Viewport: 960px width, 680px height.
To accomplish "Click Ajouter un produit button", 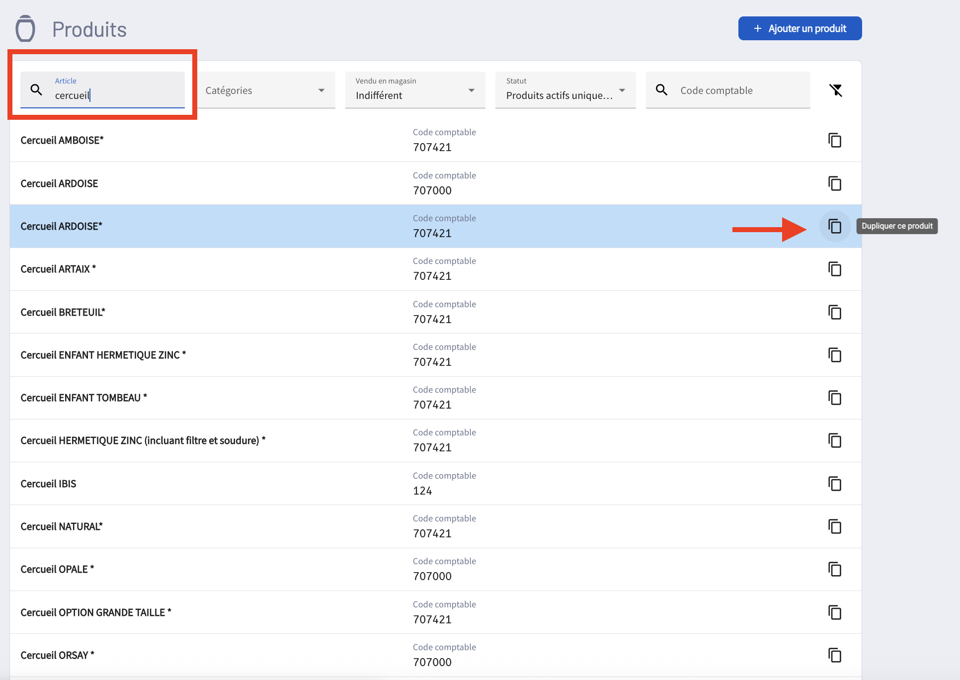I will click(800, 28).
